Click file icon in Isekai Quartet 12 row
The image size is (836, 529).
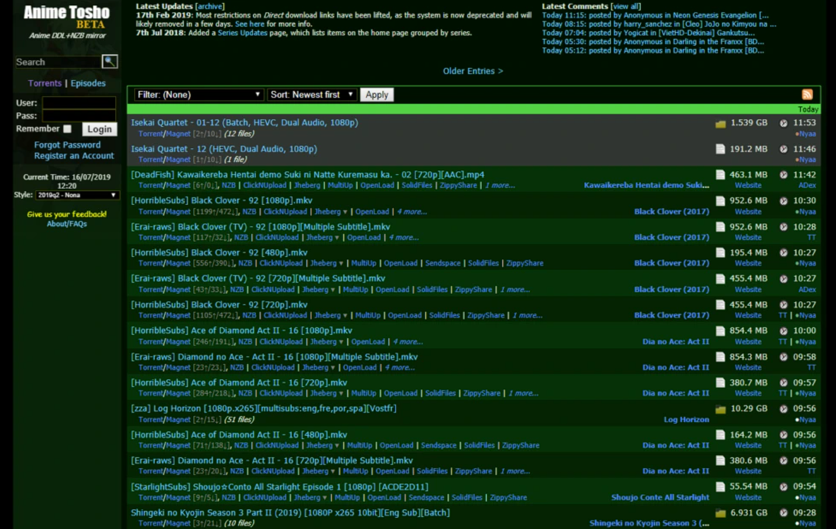click(721, 149)
